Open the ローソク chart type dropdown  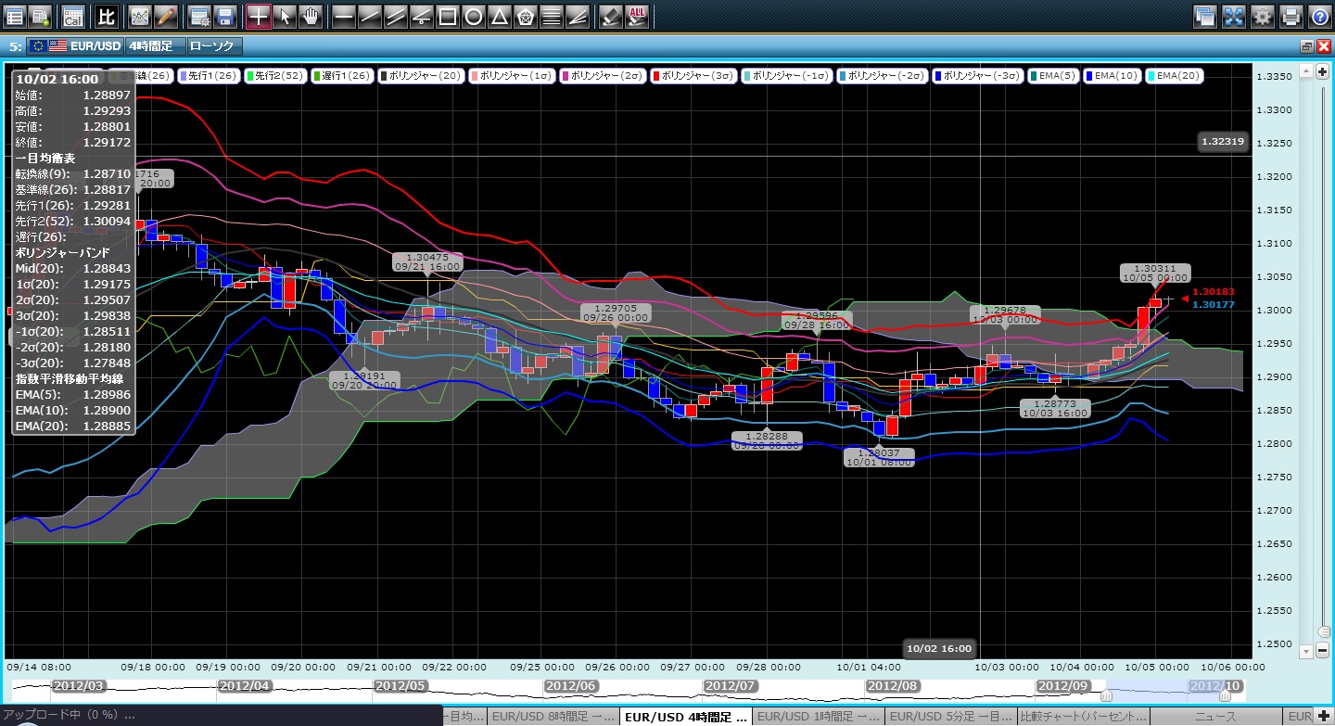[212, 45]
